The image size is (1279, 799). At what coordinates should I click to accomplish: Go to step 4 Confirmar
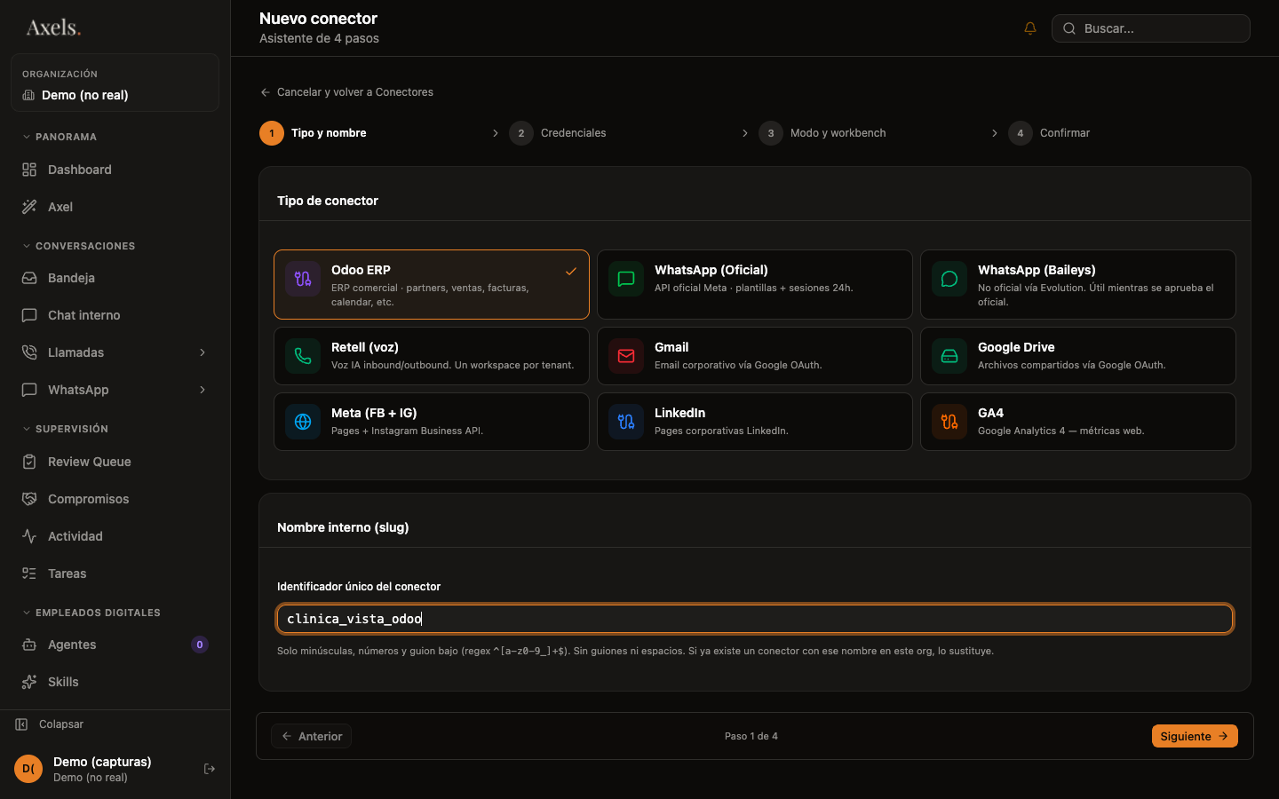[x=1049, y=133]
